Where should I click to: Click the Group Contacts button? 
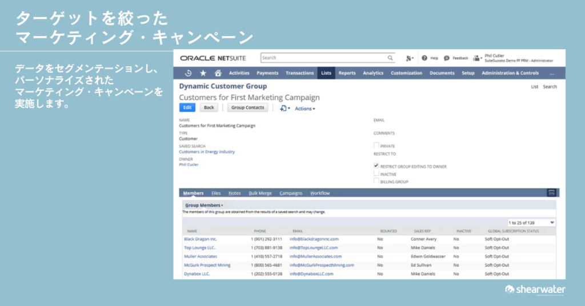click(247, 108)
